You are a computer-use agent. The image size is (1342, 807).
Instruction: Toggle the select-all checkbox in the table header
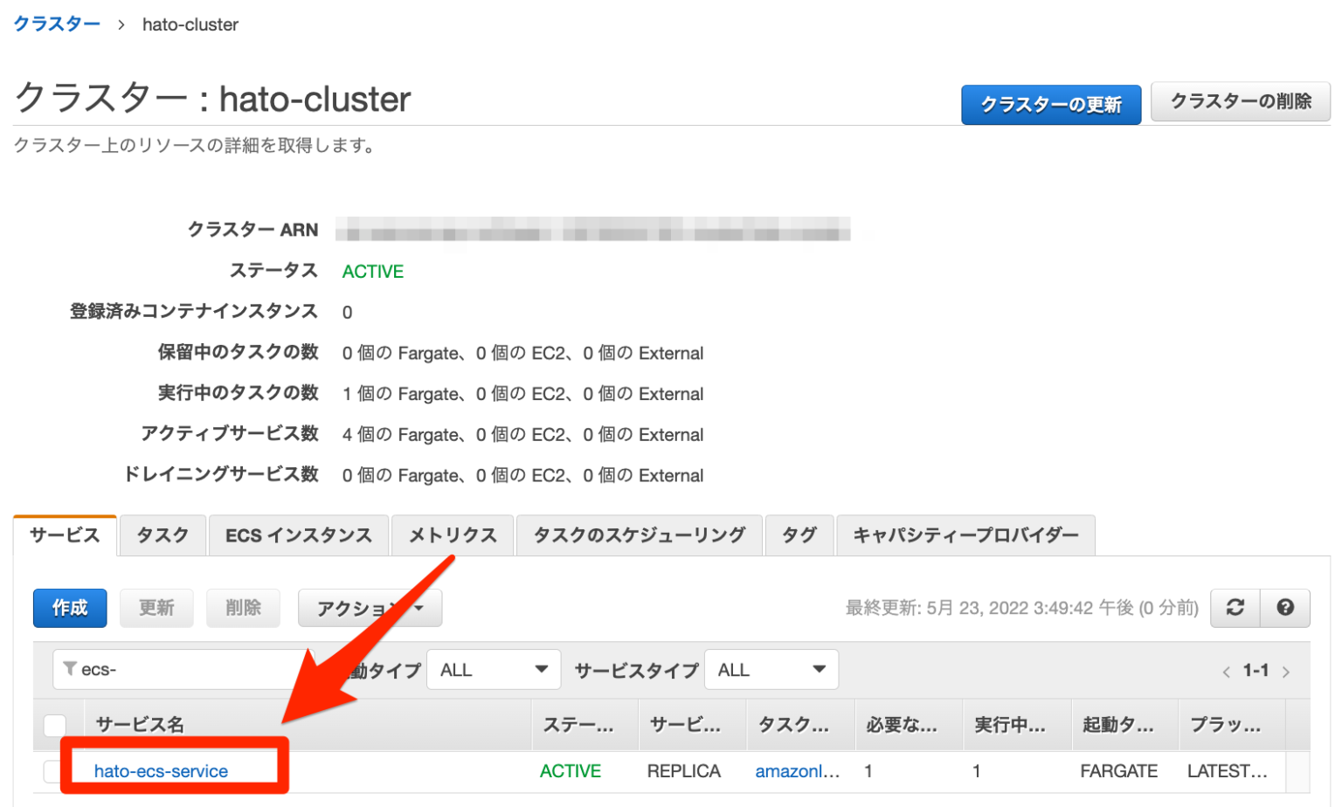point(54,725)
